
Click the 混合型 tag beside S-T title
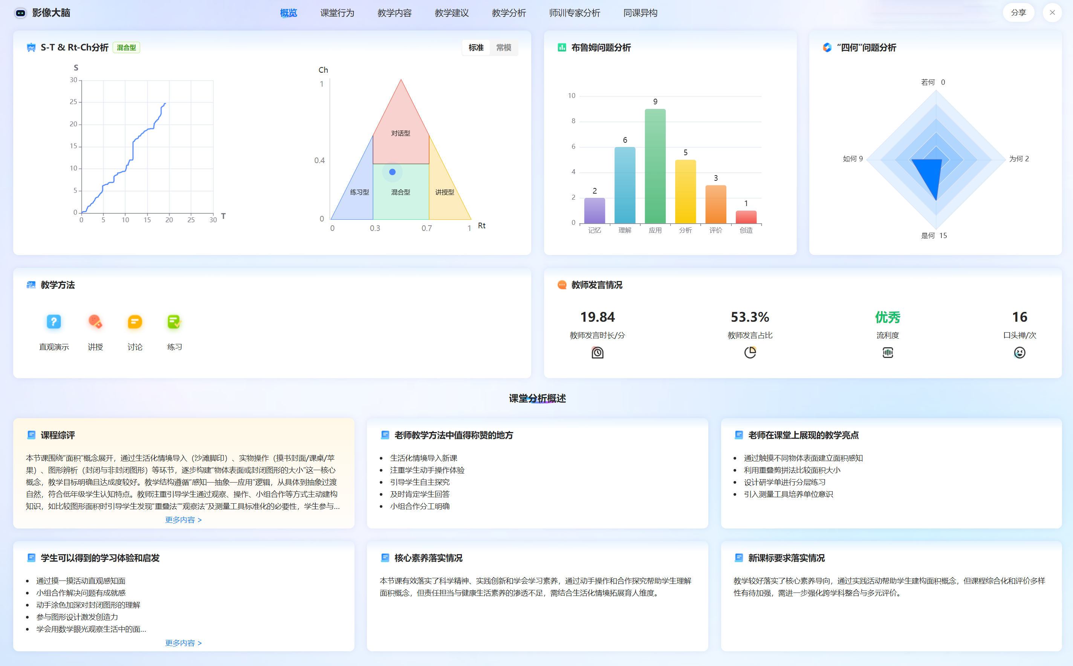click(x=127, y=47)
